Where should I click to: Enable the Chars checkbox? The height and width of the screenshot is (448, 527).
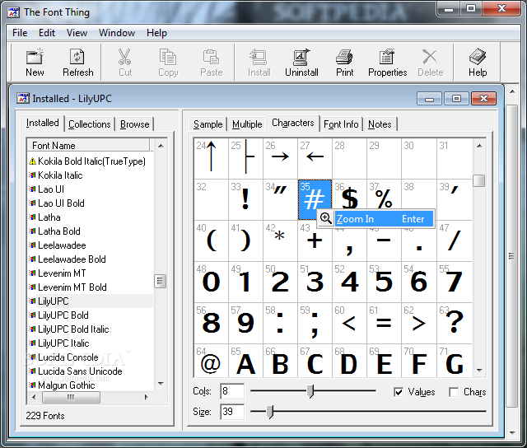[x=454, y=392]
